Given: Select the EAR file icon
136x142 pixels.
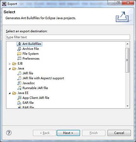Looking at the screenshot, I should (19, 103).
